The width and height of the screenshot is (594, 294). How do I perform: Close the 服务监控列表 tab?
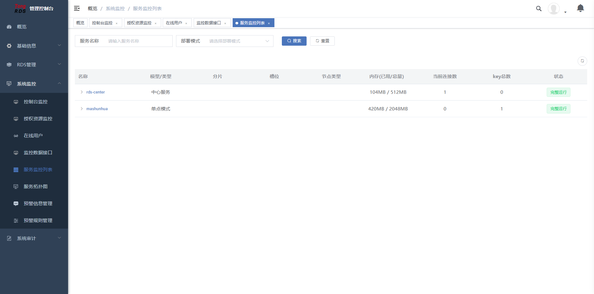pos(269,23)
